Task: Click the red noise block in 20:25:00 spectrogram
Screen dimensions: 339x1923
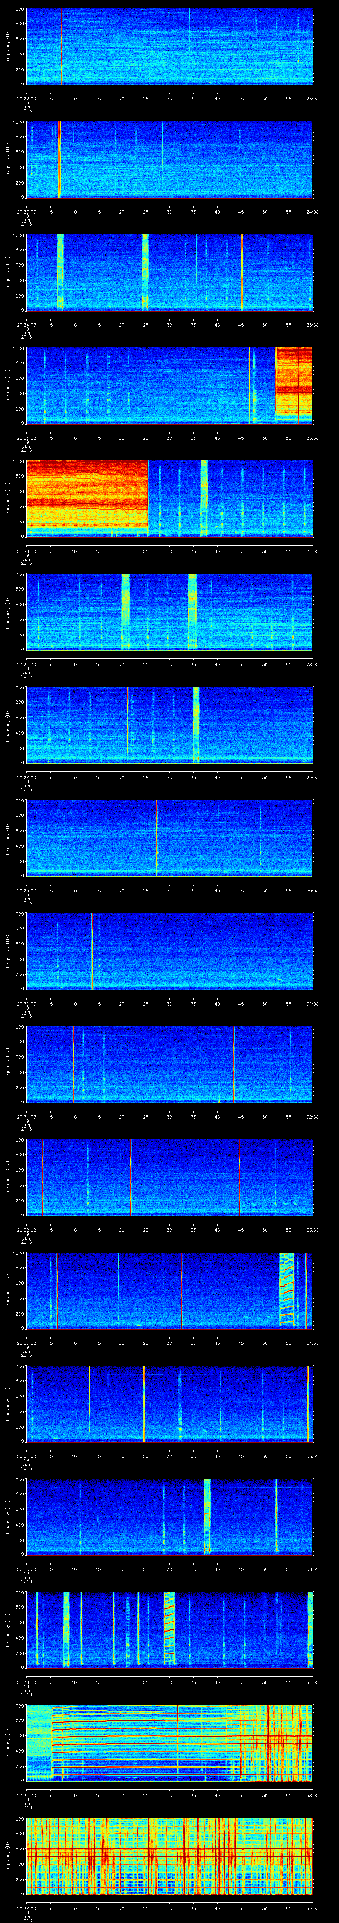Action: (x=294, y=381)
